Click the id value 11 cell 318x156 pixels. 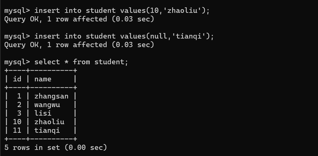click(17, 130)
